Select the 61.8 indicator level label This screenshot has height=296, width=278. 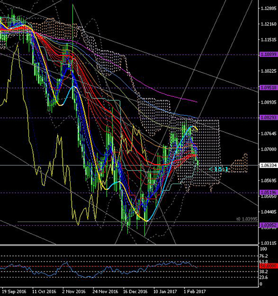(x=264, y=262)
